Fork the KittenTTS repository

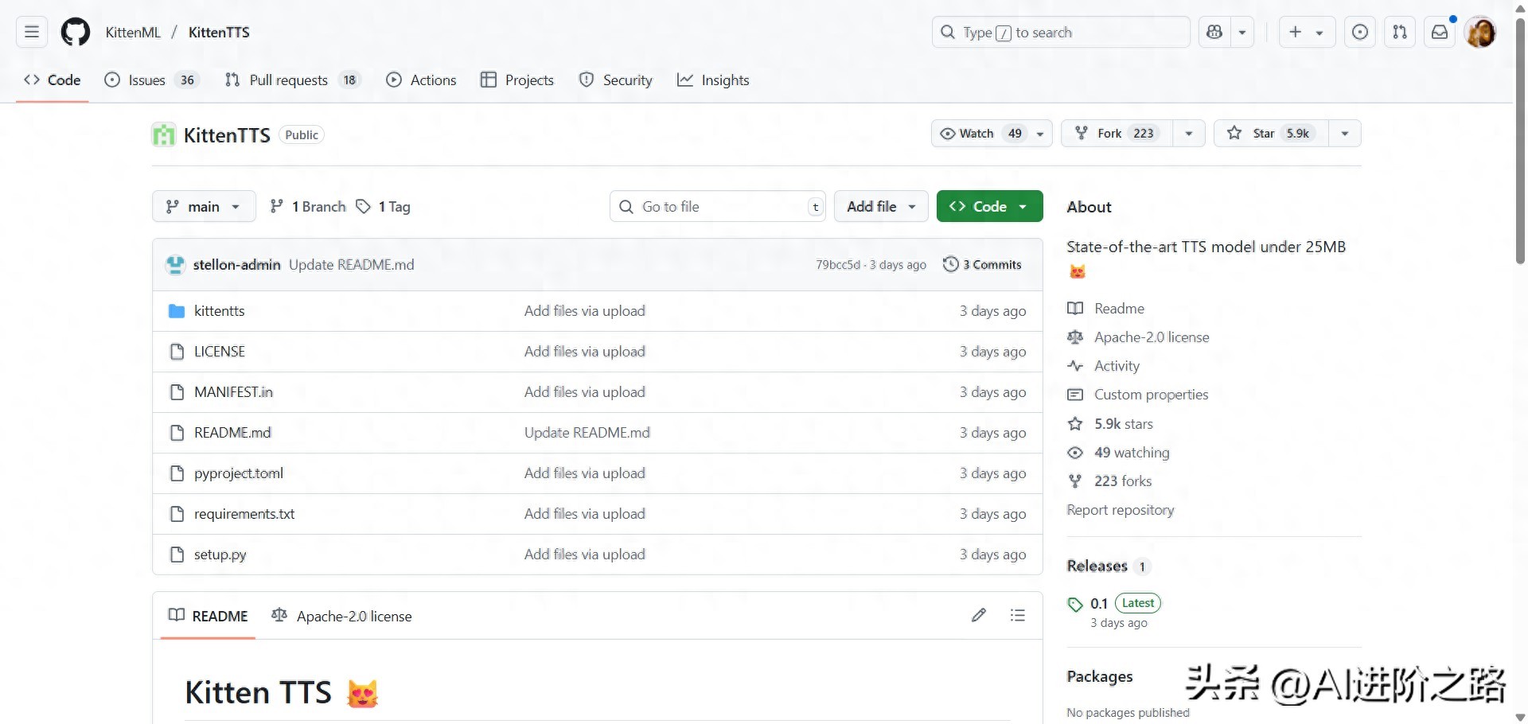click(1117, 134)
